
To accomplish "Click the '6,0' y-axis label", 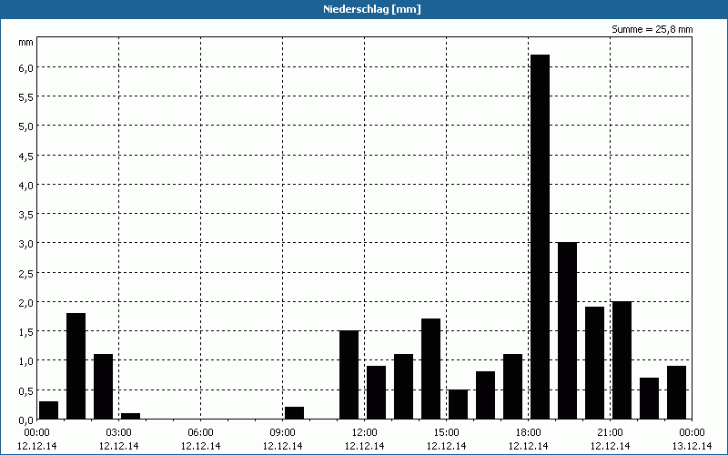I will pyautogui.click(x=27, y=67).
